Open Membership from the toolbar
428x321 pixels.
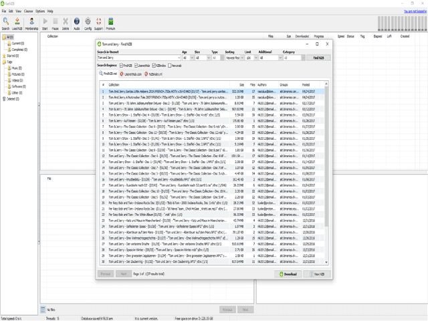31,24
